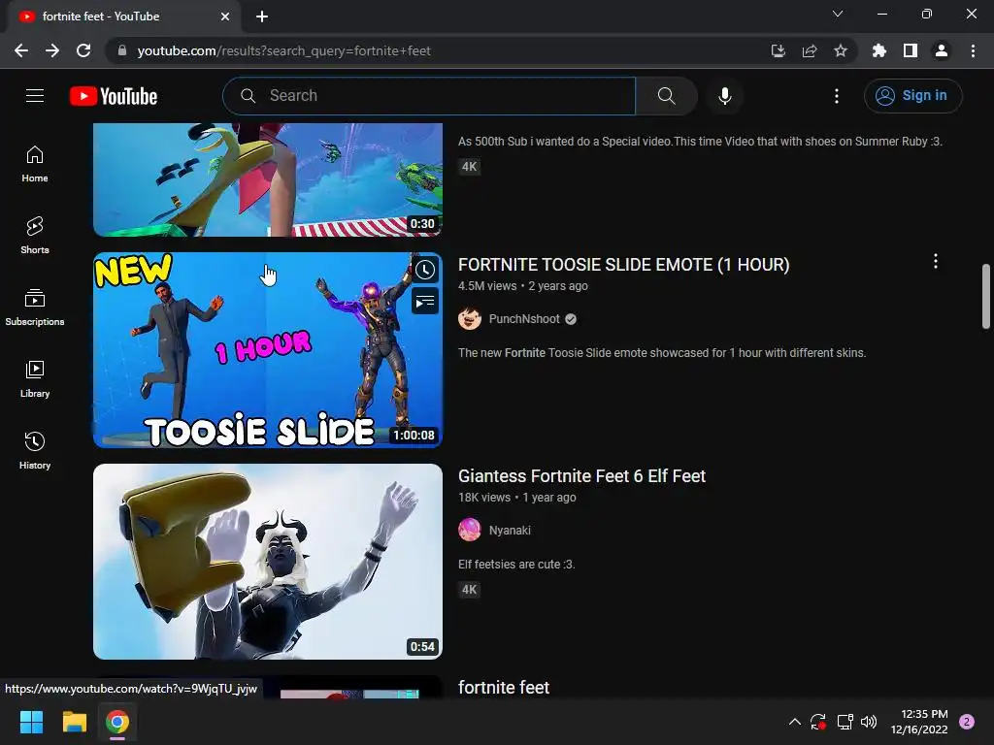The height and width of the screenshot is (745, 994).
Task: Open the YouTube hamburger guide menu
Action: (35, 96)
